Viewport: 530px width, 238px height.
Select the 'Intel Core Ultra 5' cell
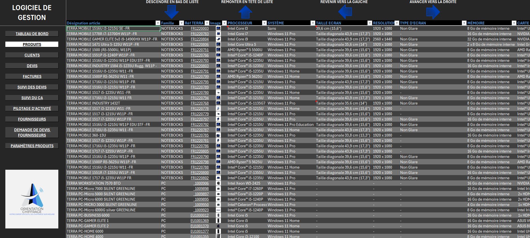click(x=247, y=44)
